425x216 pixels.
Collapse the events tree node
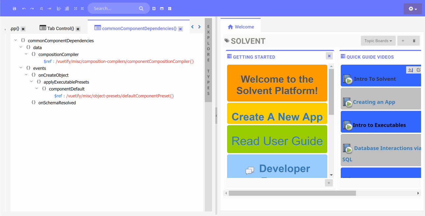point(21,68)
